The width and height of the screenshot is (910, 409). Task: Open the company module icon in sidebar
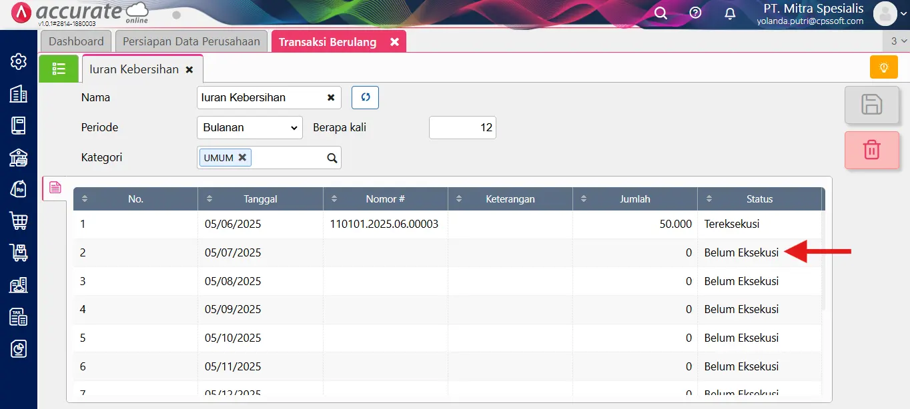point(18,93)
